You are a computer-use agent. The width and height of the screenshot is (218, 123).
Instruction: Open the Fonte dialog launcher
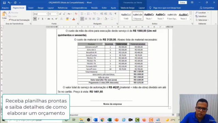point(78,24)
